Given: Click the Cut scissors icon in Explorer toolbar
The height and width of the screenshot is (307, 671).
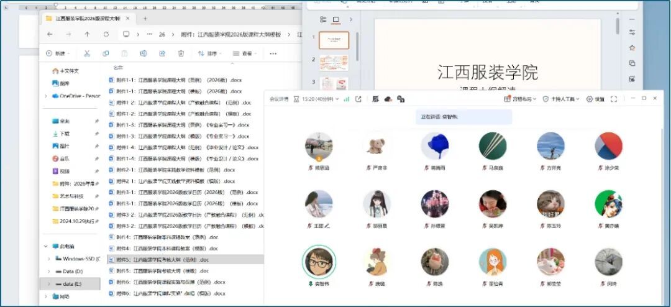Looking at the screenshot, I should (x=87, y=53).
